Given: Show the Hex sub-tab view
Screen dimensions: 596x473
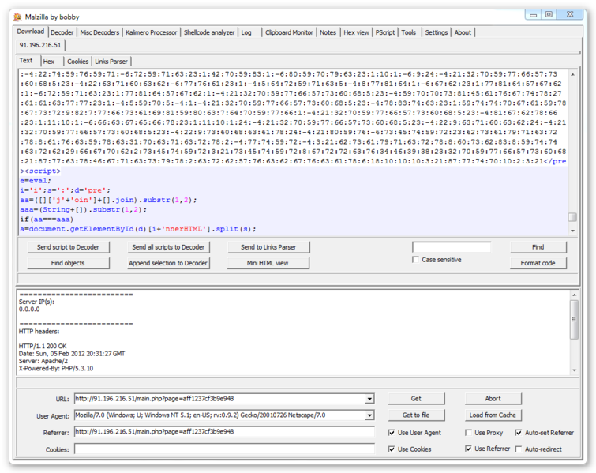Looking at the screenshot, I should pyautogui.click(x=49, y=62).
